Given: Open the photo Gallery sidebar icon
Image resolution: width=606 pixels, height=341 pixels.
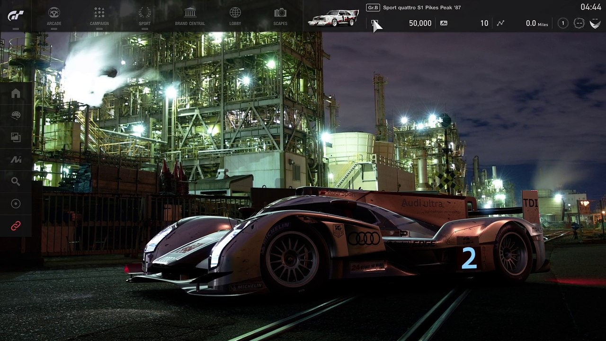Looking at the screenshot, I should [x=16, y=137].
